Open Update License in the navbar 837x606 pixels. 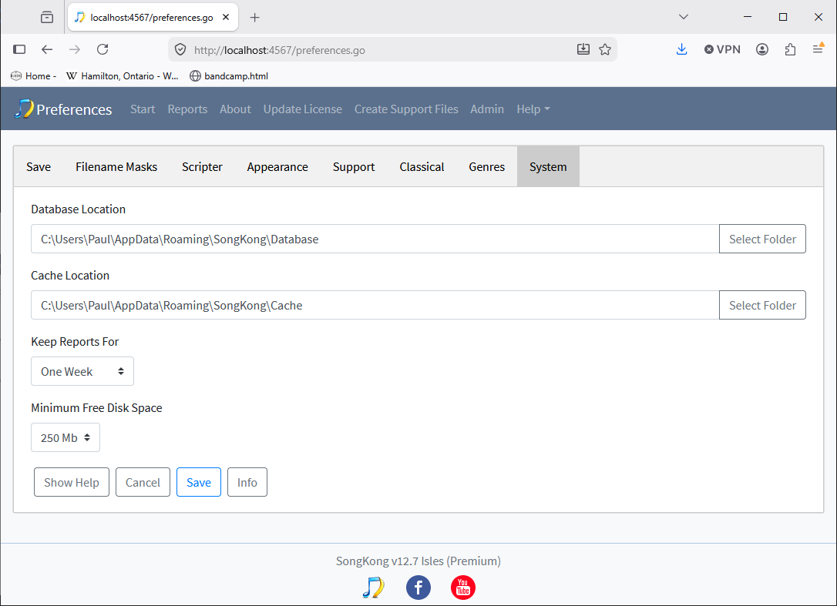coord(303,109)
